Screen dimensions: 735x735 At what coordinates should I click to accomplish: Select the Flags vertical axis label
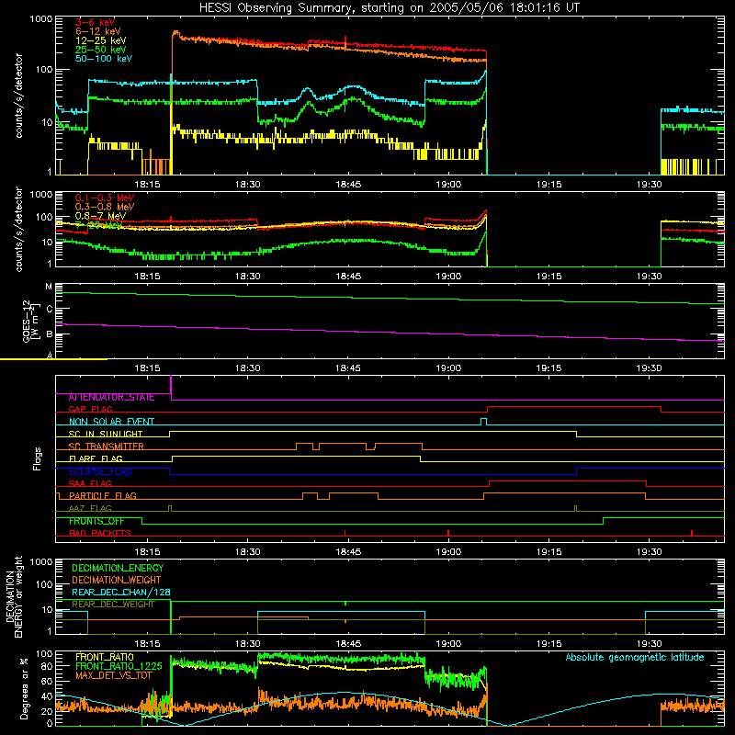[x=38, y=458]
